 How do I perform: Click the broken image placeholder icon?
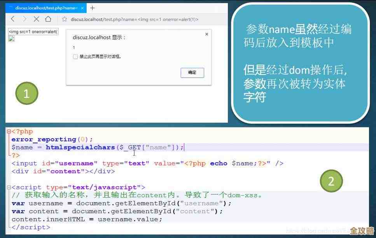click(11, 38)
